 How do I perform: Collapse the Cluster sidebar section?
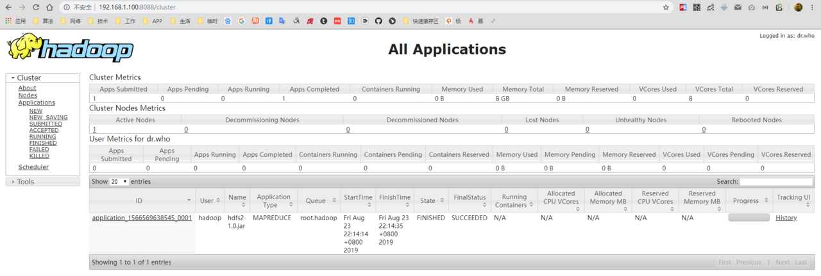42,77
